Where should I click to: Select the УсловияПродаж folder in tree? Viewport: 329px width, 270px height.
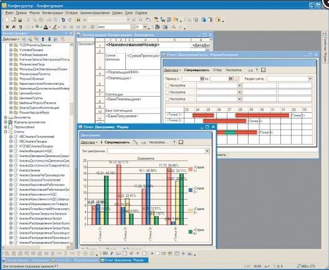click(x=31, y=50)
